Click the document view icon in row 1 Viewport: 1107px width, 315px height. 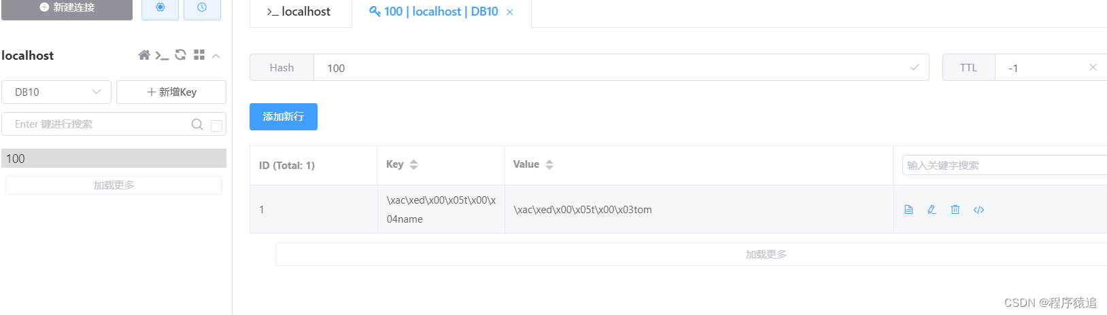(x=908, y=210)
